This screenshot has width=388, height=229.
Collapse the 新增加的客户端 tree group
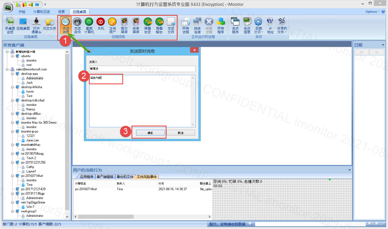click(7, 52)
